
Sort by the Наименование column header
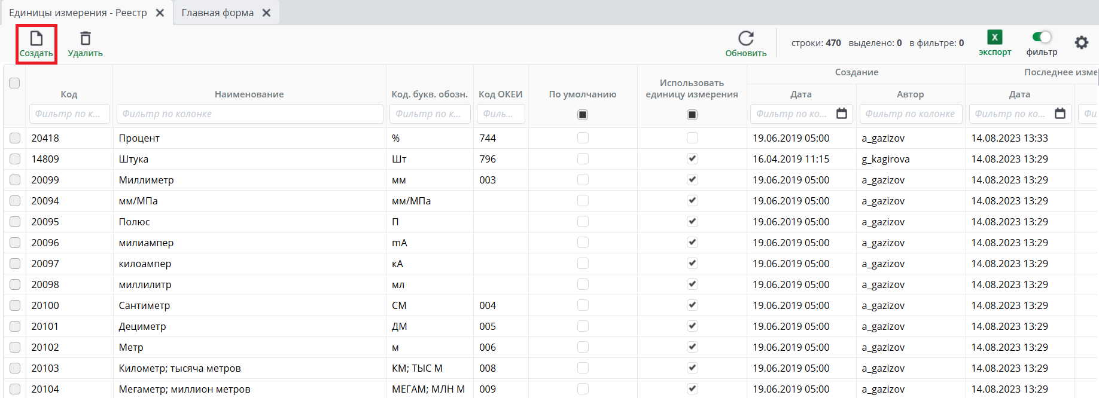pyautogui.click(x=249, y=94)
